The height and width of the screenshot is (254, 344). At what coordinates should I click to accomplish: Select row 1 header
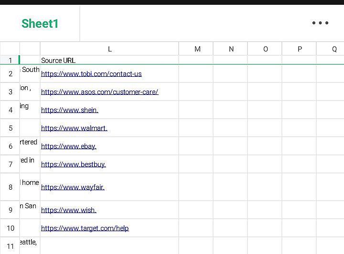point(10,60)
